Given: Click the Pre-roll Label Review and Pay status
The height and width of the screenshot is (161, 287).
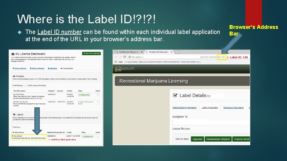Looking at the screenshot, I should coord(88,137).
